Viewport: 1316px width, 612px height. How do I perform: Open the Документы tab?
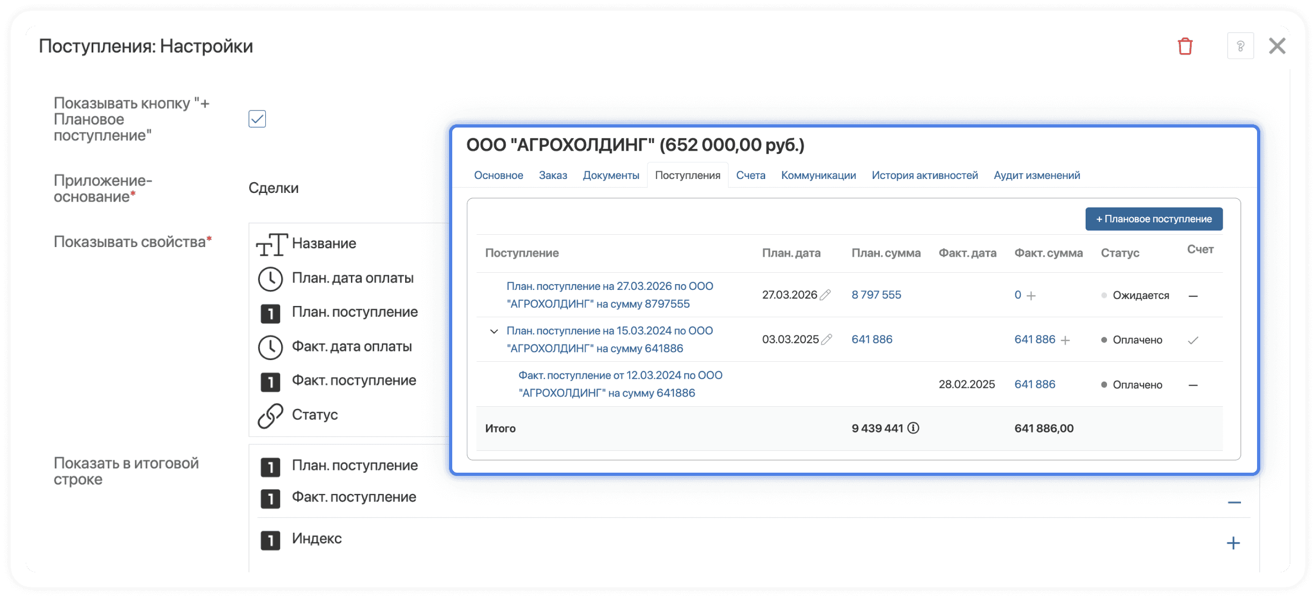[x=611, y=175]
